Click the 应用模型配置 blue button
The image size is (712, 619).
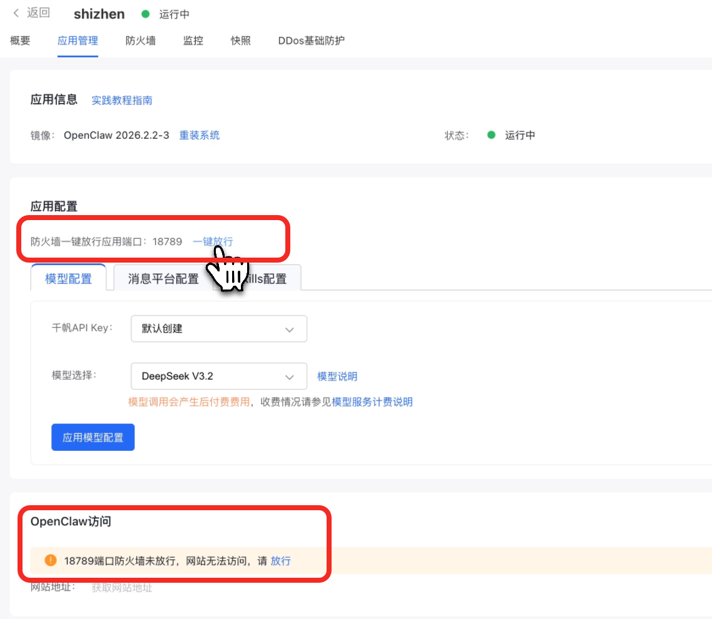coord(93,437)
